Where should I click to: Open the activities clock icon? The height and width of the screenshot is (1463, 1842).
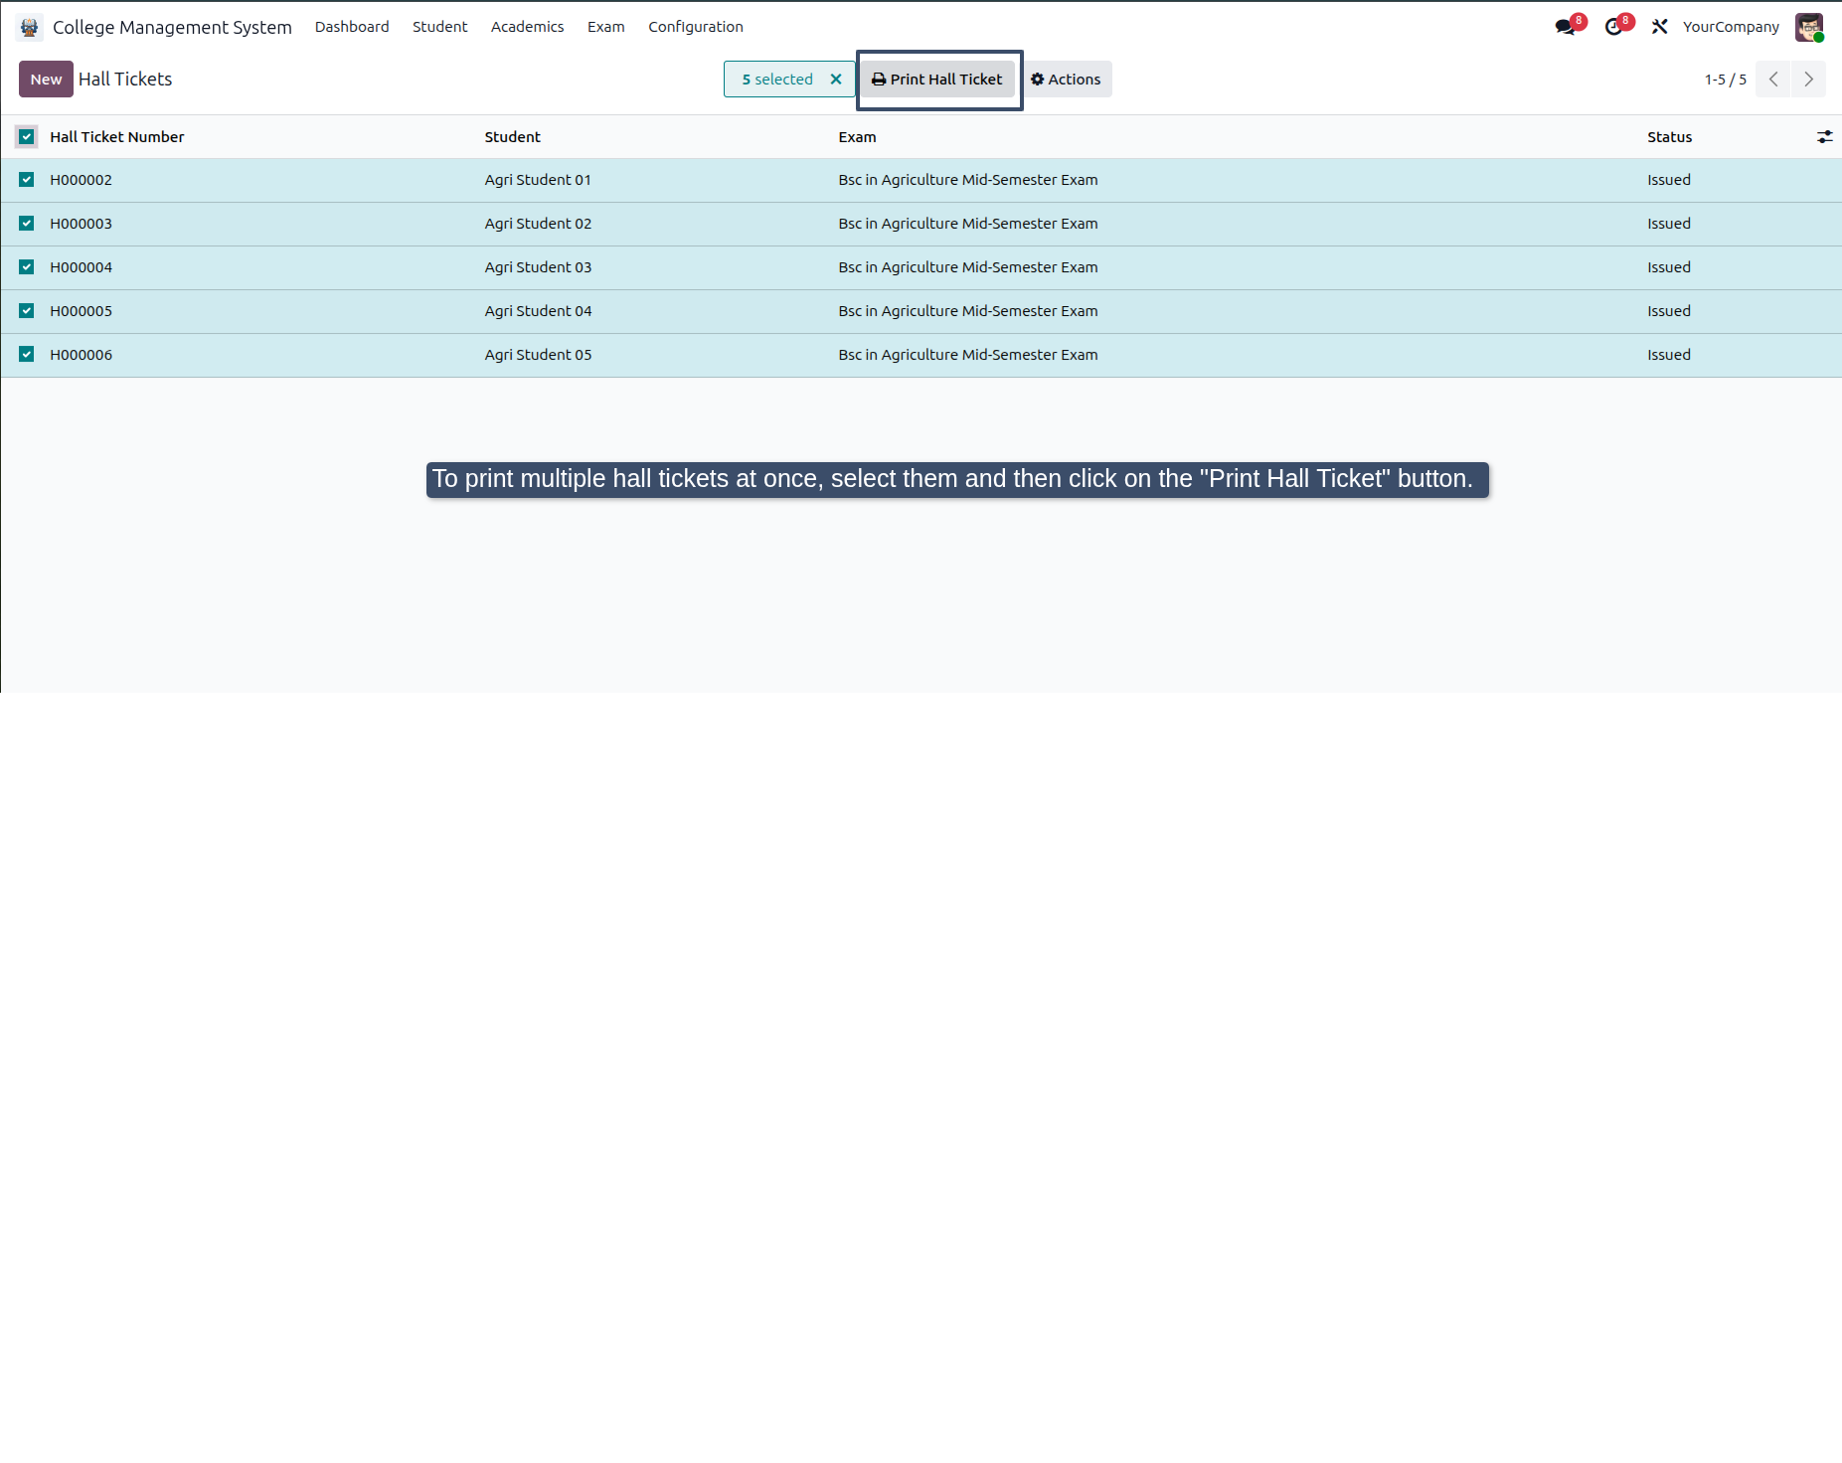click(1613, 27)
